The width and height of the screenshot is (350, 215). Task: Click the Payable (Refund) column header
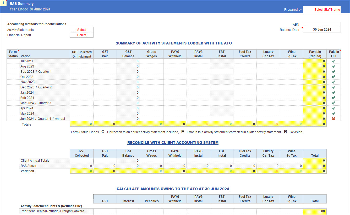tap(315, 54)
